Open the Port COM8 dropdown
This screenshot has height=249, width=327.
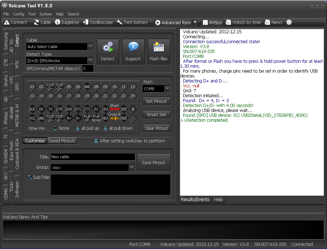pos(167,89)
